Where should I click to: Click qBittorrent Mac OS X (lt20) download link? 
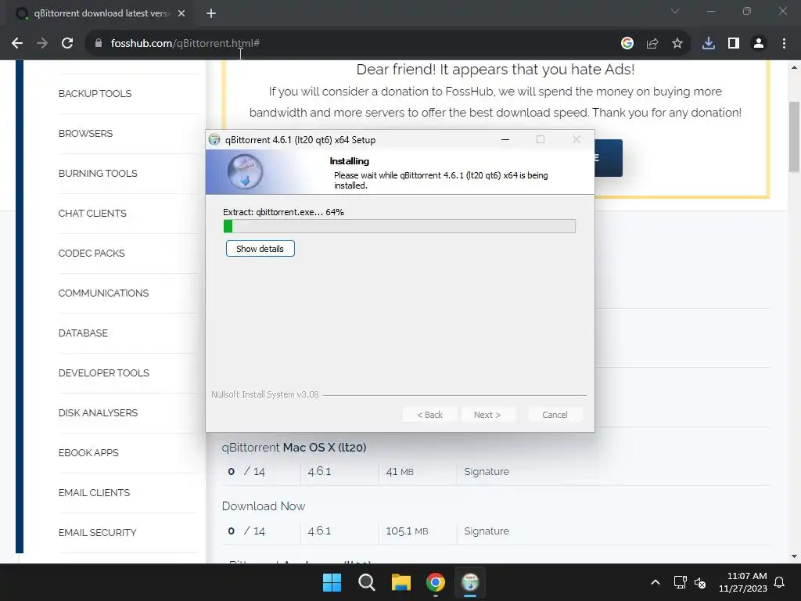pyautogui.click(x=294, y=447)
